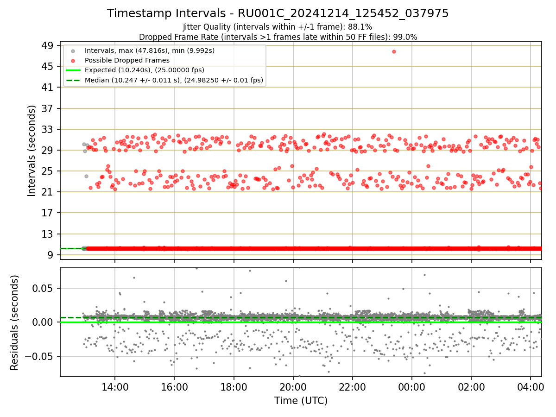Image resolution: width=556 pixels, height=417 pixels.
Task: Click the red marker for 'Possible Dropped Frames' in the legend
Action: point(73,60)
